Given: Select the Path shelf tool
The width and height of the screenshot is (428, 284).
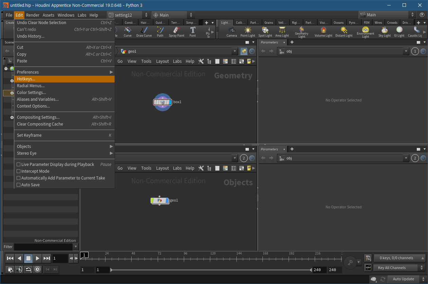Looking at the screenshot, I should click(160, 32).
